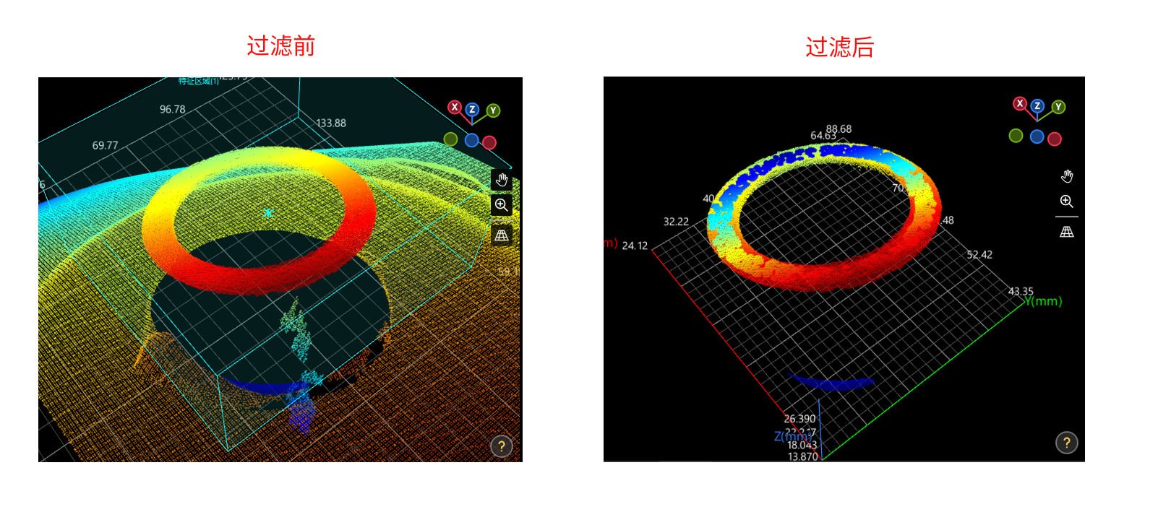Select the blue Z axis gizmo in 过滤后 view
The height and width of the screenshot is (512, 1158).
[1037, 106]
